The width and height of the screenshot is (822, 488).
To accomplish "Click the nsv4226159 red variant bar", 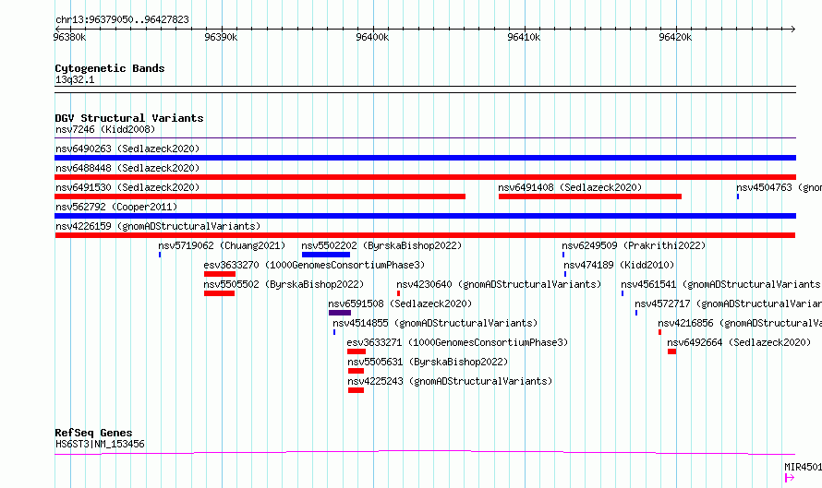I will pyautogui.click(x=425, y=235).
